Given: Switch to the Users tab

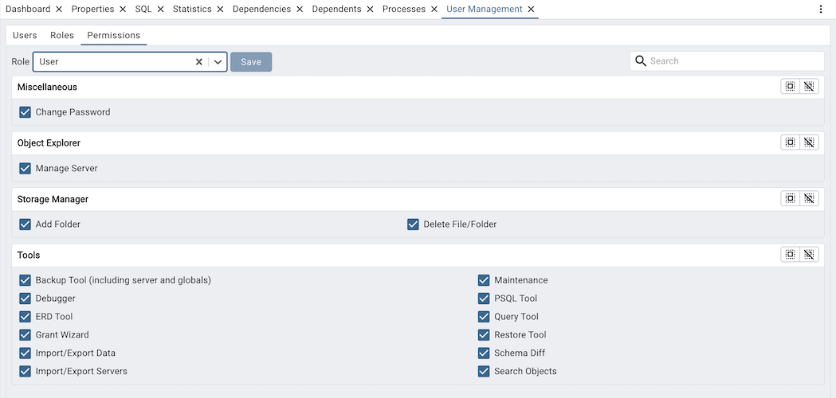Looking at the screenshot, I should pyautogui.click(x=25, y=36).
